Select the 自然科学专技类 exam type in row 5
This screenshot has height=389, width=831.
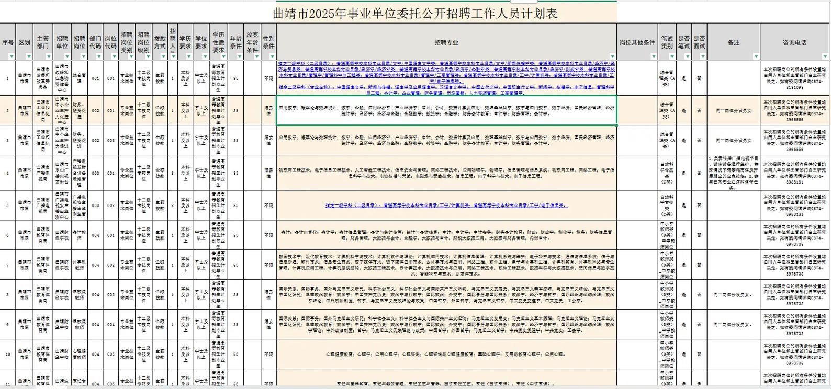[667, 205]
